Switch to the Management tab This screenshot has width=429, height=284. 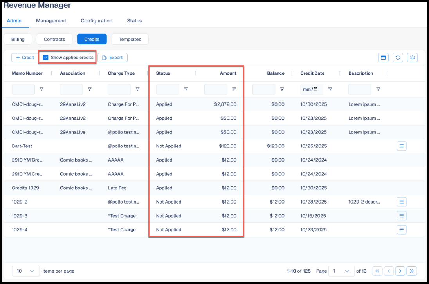tap(51, 20)
